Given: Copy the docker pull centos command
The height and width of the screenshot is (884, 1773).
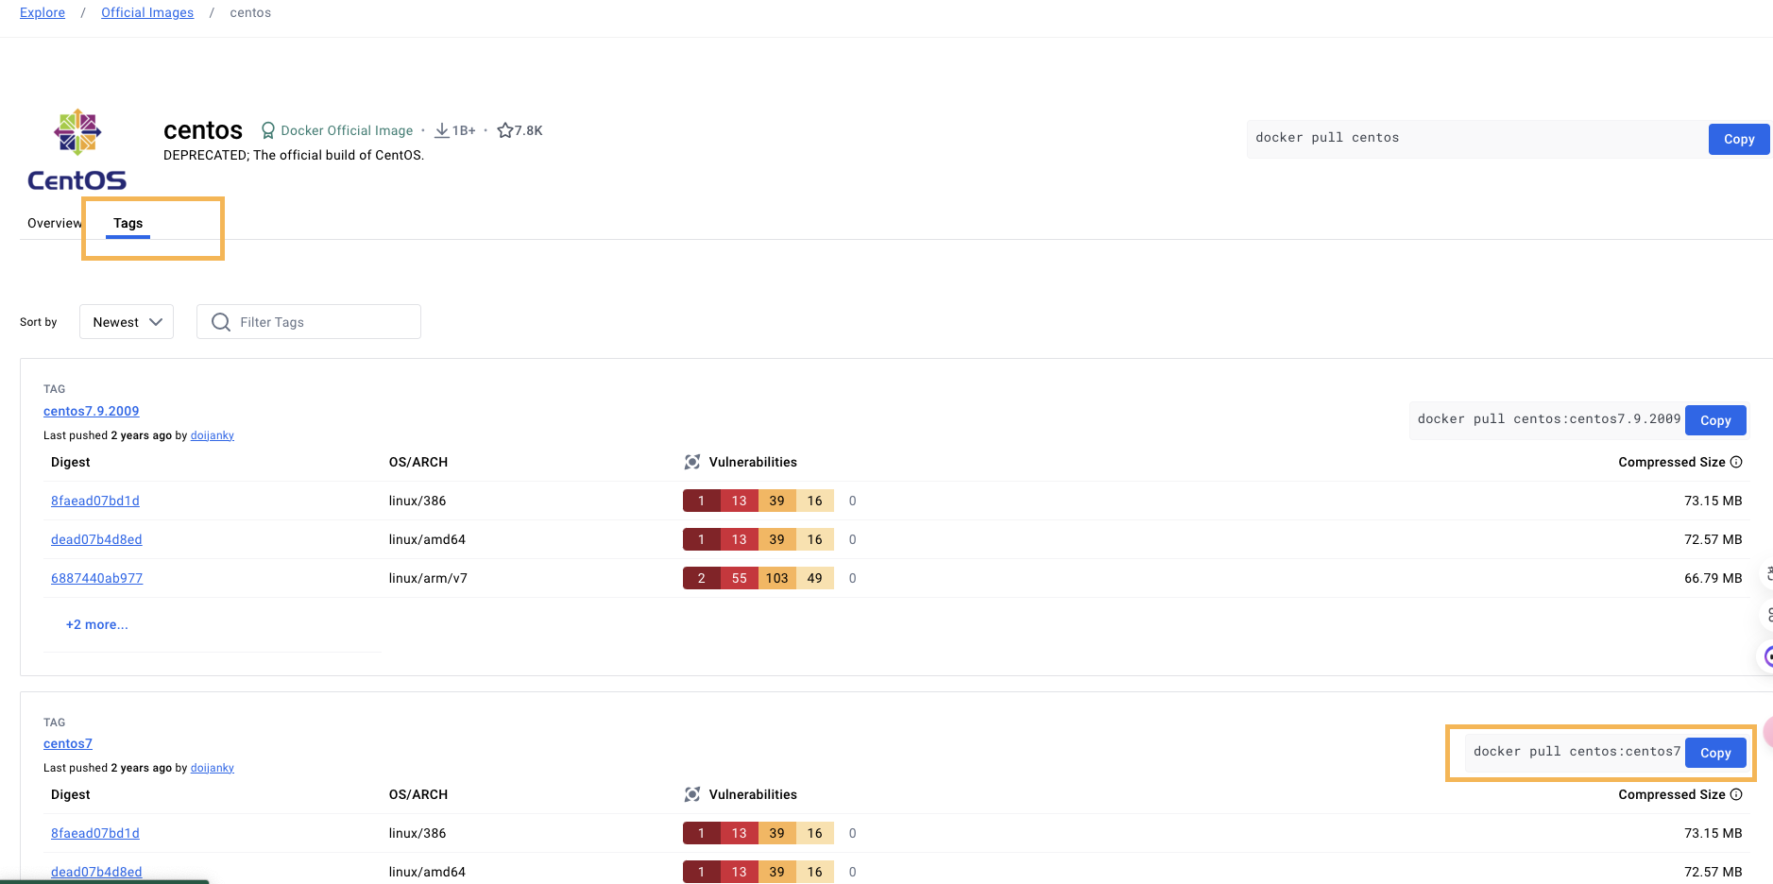Looking at the screenshot, I should (x=1738, y=139).
